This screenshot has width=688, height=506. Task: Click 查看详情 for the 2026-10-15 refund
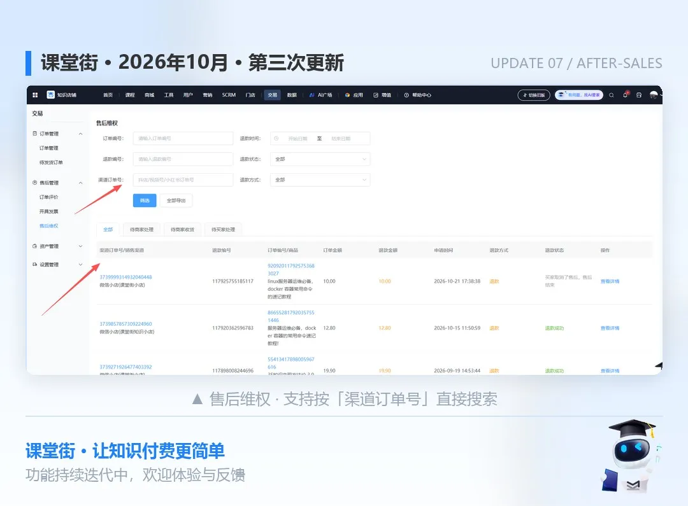610,328
